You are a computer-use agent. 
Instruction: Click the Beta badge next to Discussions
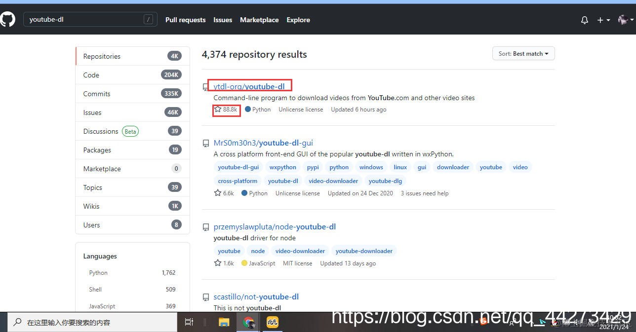point(130,131)
